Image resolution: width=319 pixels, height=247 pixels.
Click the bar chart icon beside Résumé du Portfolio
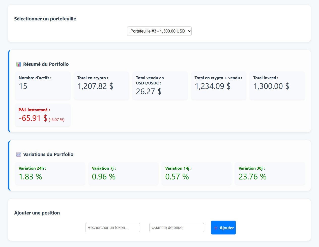18,64
